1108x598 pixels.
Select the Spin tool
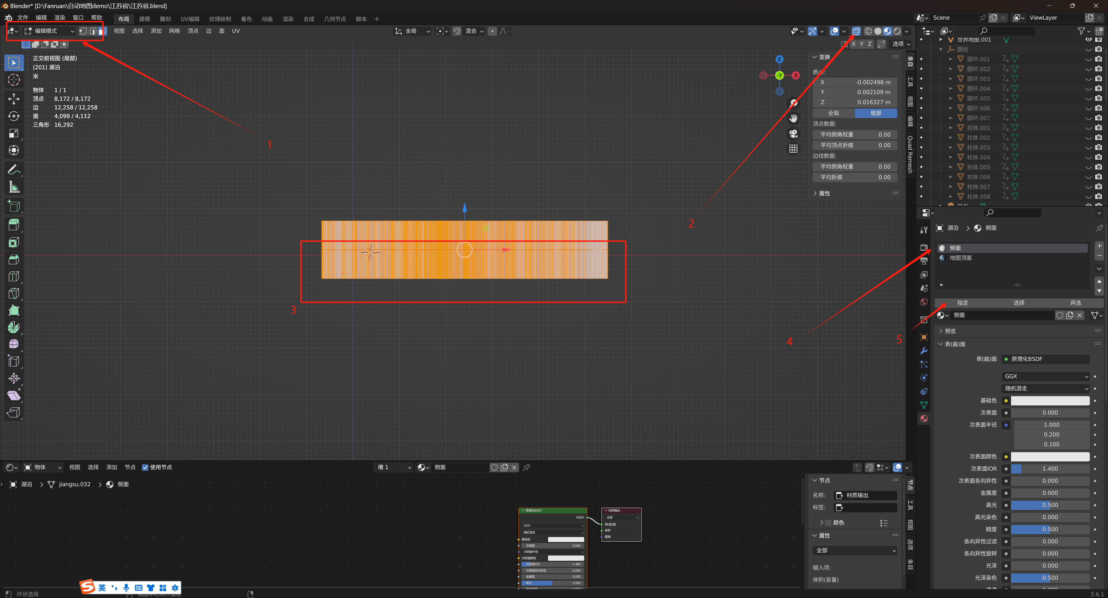click(x=14, y=327)
